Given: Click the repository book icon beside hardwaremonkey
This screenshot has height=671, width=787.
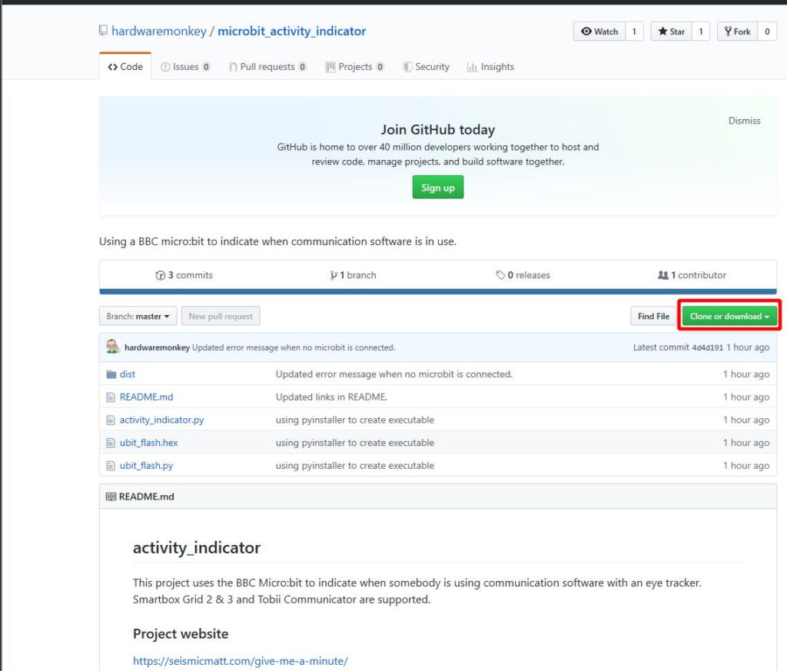Looking at the screenshot, I should 103,31.
